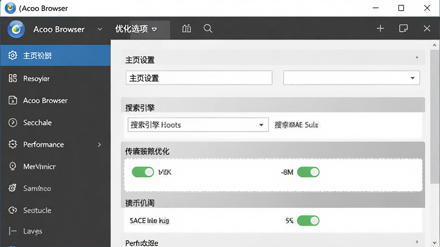Click inside the 主页设置 text input field
The width and height of the screenshot is (440, 247).
199,78
